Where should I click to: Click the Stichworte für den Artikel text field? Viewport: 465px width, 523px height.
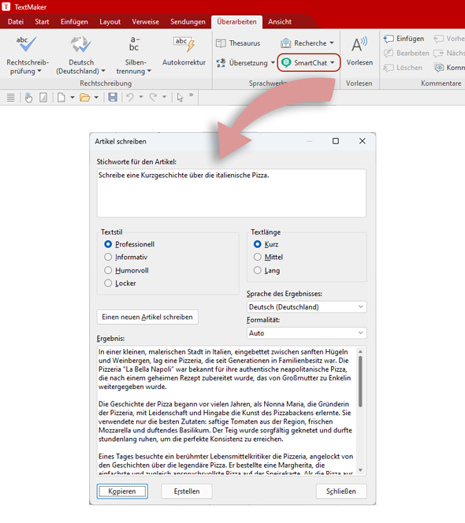[232, 193]
